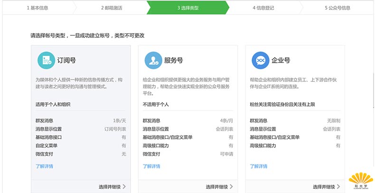Go to step 2 邮箱激活
The height and width of the screenshot is (193, 375).
pos(112,8)
